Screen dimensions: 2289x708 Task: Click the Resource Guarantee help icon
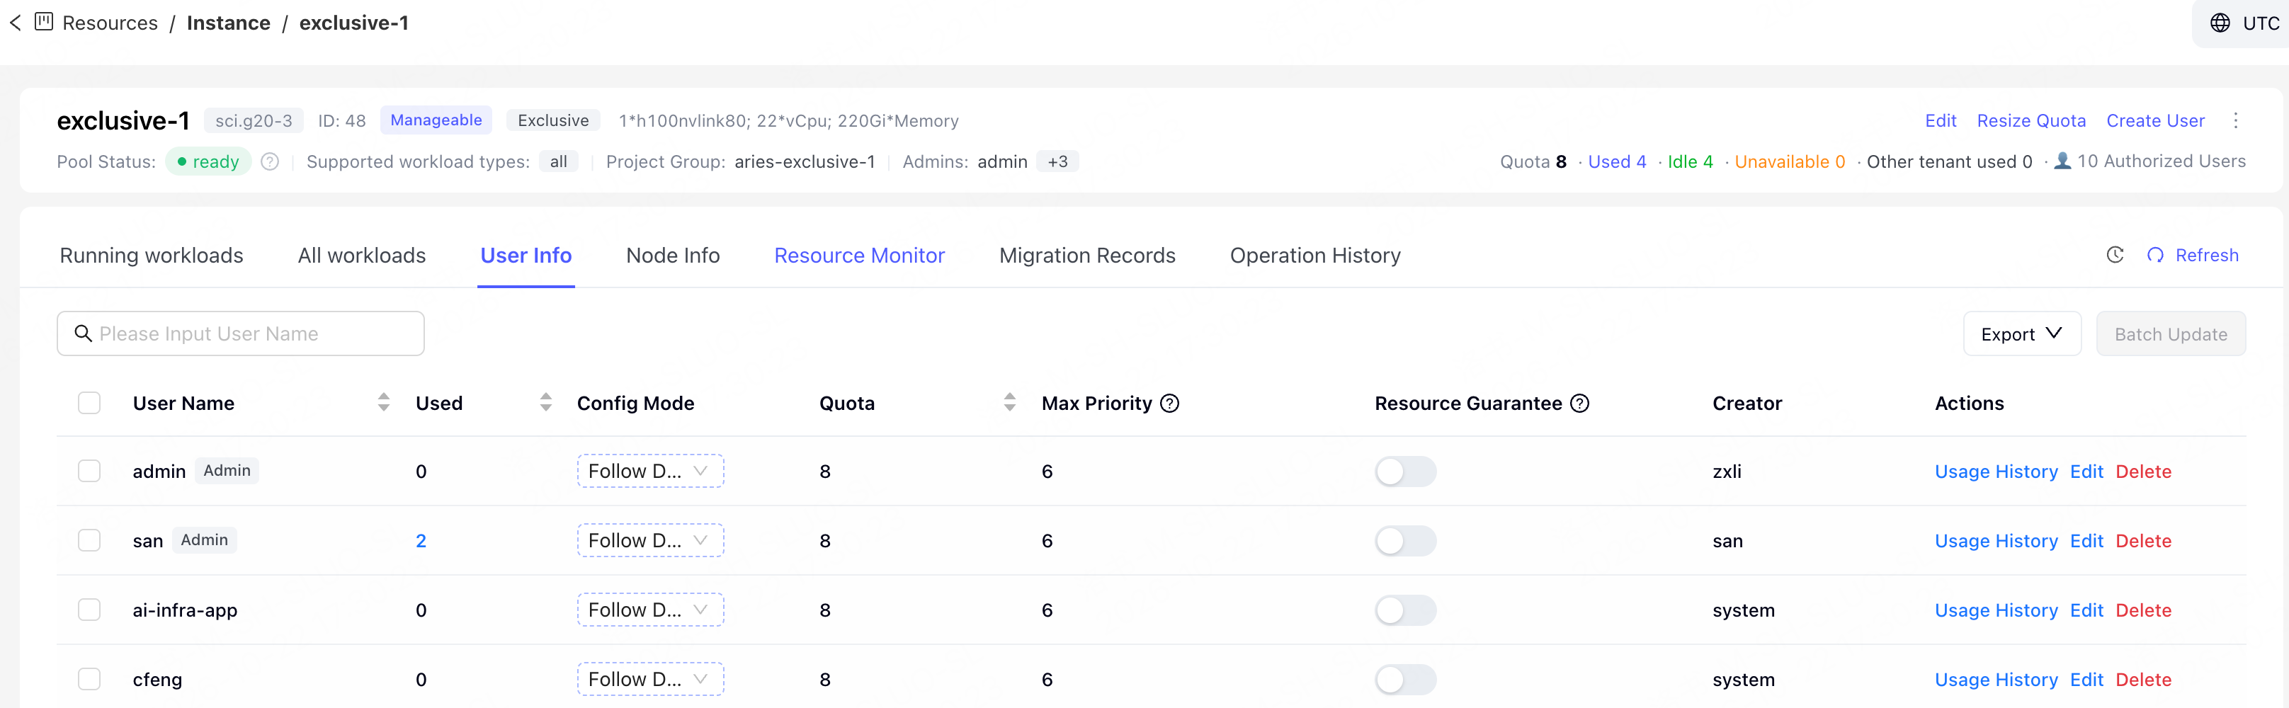point(1579,404)
